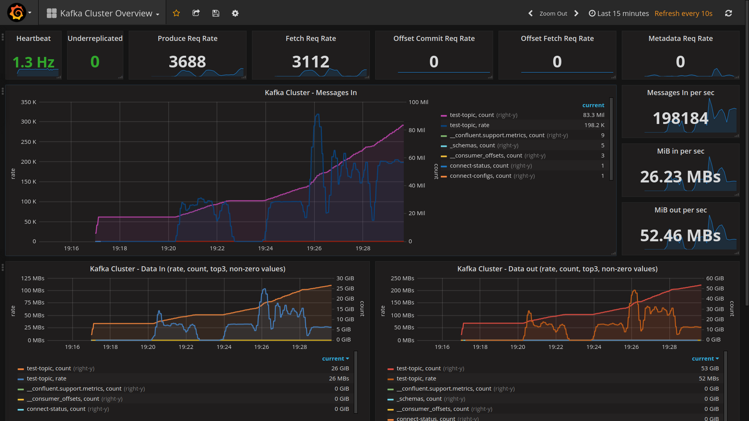Open the first dashboard row handle menu

point(3,37)
